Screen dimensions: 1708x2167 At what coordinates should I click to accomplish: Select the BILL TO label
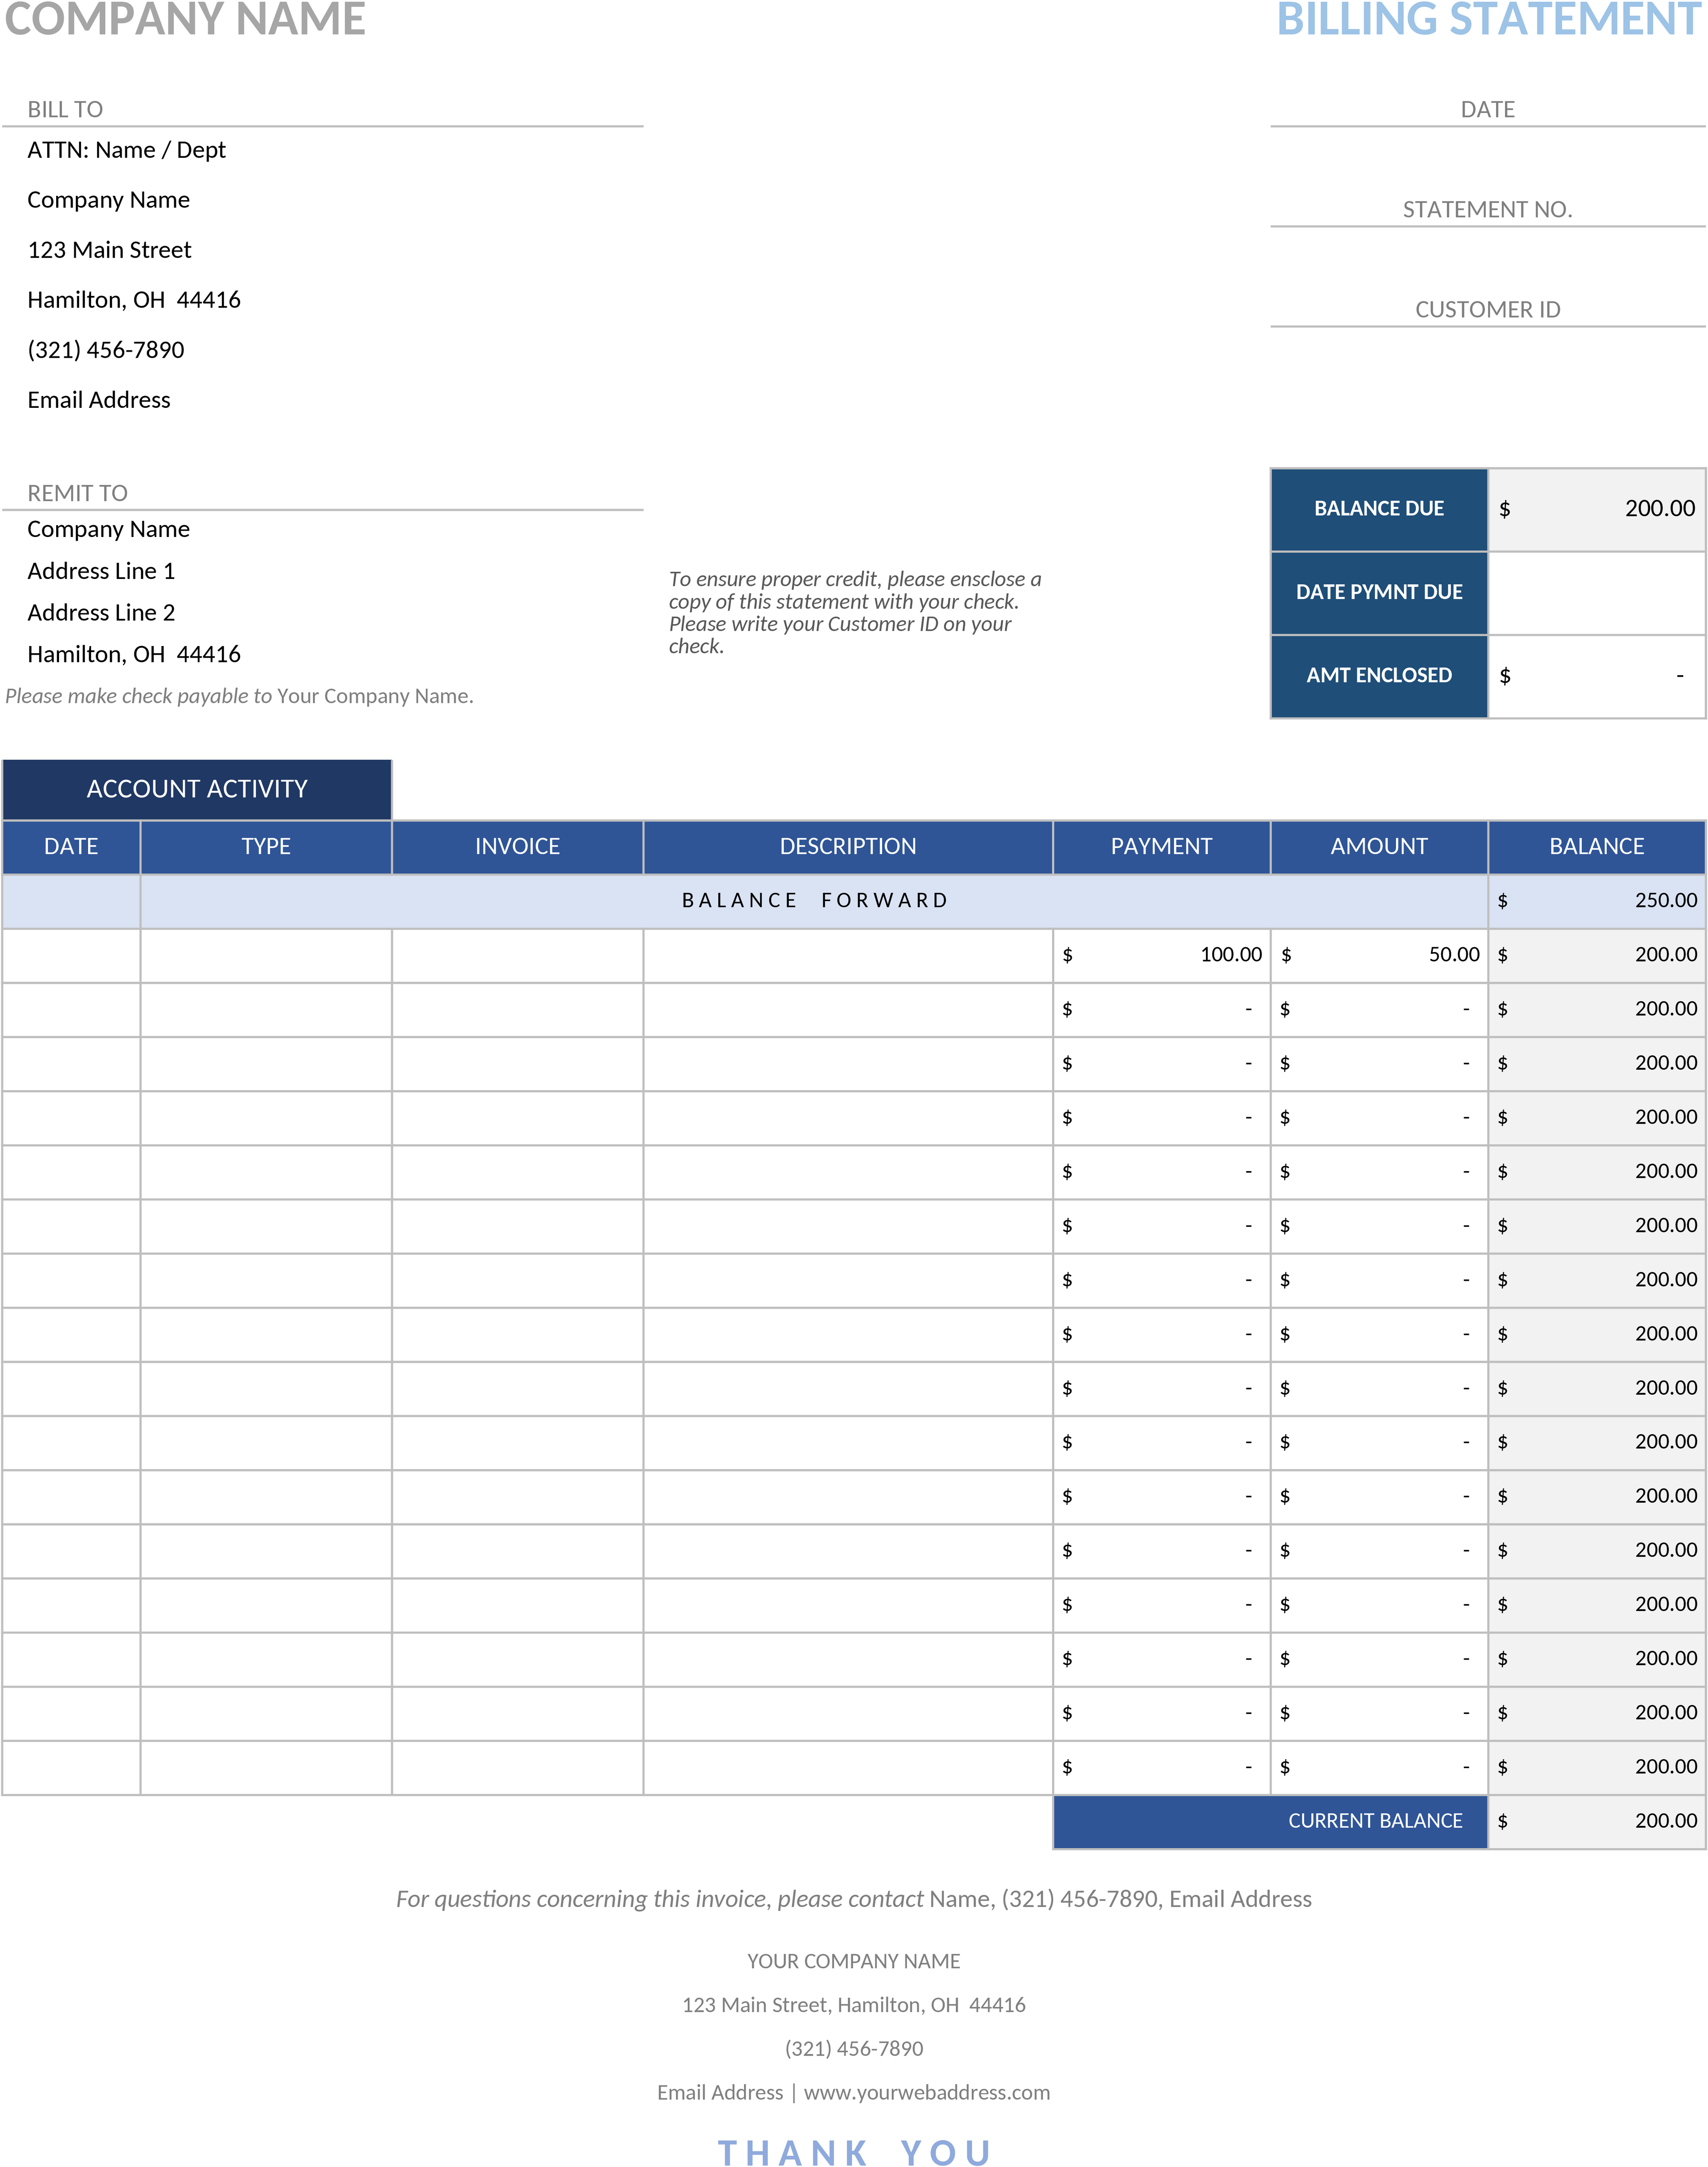(65, 109)
